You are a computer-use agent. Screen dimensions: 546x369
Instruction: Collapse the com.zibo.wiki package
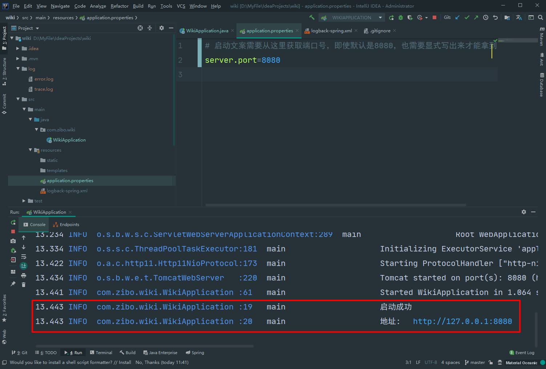pos(36,130)
